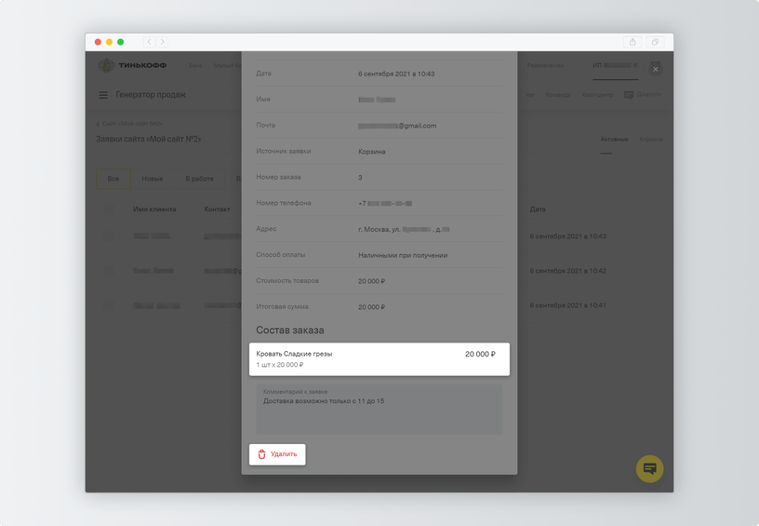Open the hamburger menu beside Генератор продаж
The image size is (759, 526).
click(103, 95)
